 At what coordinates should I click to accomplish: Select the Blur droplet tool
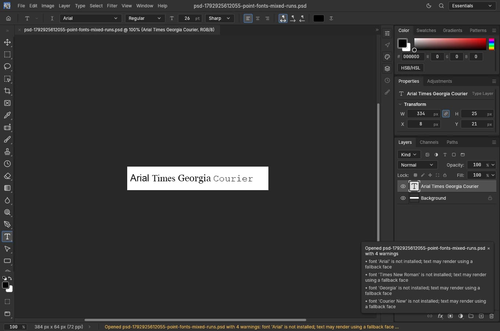(x=7, y=200)
